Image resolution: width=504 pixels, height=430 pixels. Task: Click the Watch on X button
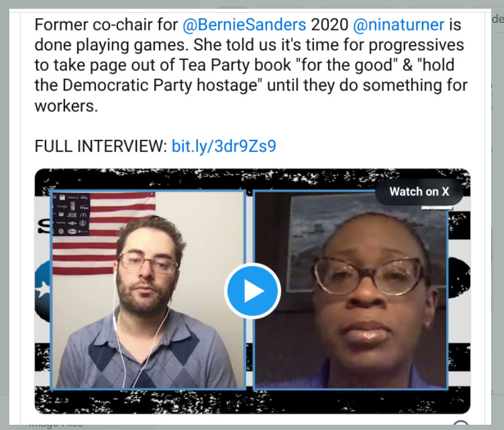(419, 192)
